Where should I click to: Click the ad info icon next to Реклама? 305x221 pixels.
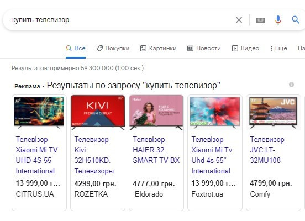pos(291,85)
